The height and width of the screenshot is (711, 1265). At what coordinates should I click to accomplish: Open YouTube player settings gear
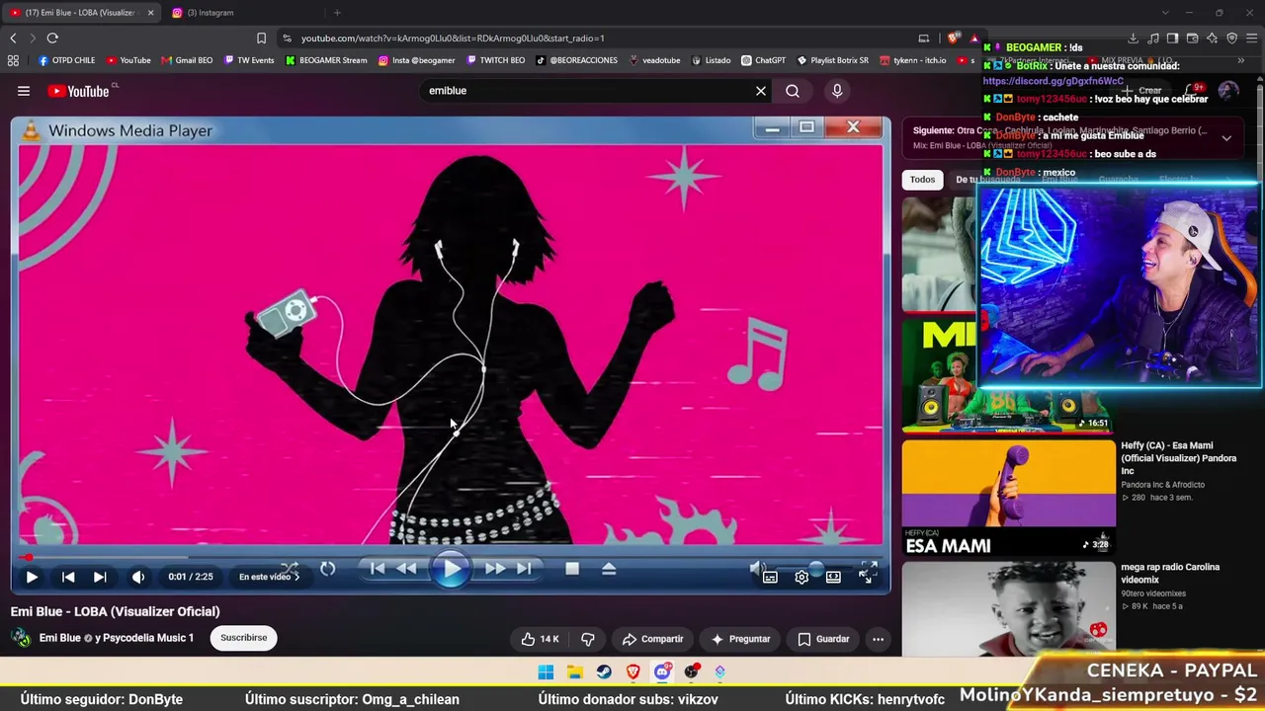(x=801, y=577)
